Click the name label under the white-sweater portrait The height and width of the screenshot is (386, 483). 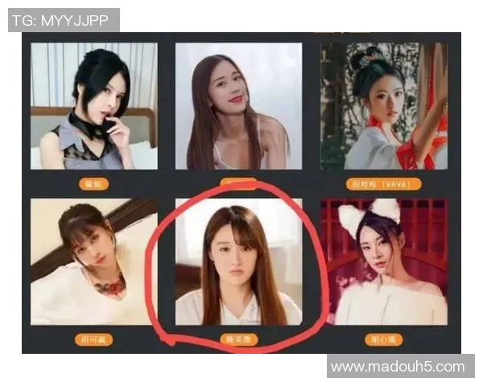pyautogui.click(x=93, y=340)
